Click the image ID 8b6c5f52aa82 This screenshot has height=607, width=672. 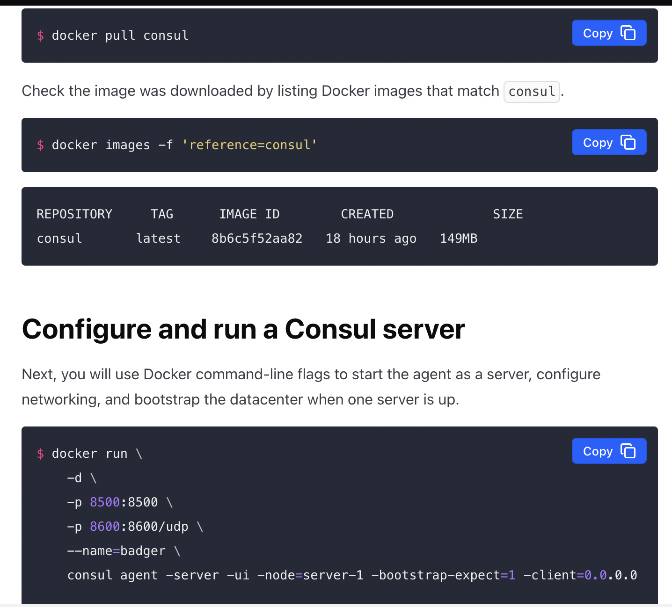click(x=257, y=238)
